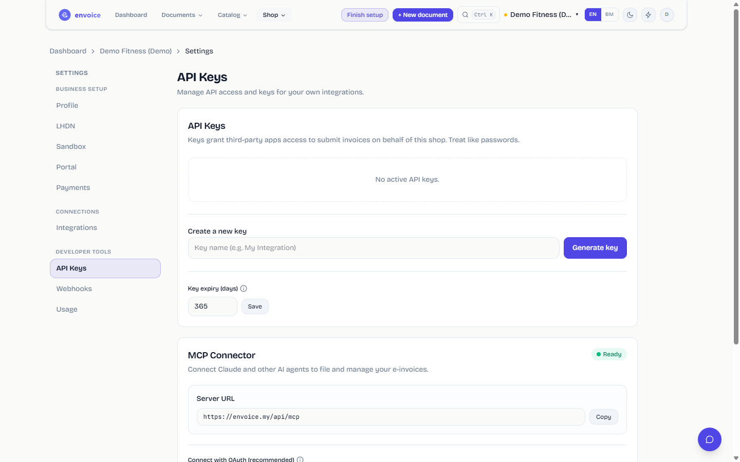
Task: Click Generate key button
Action: click(x=595, y=248)
